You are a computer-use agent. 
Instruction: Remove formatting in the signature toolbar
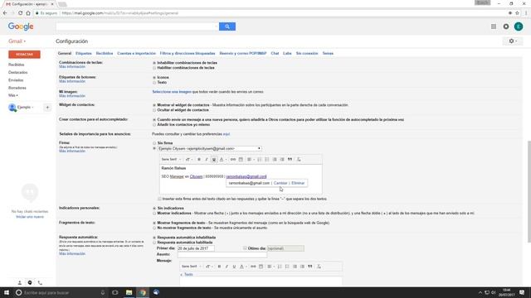299,159
